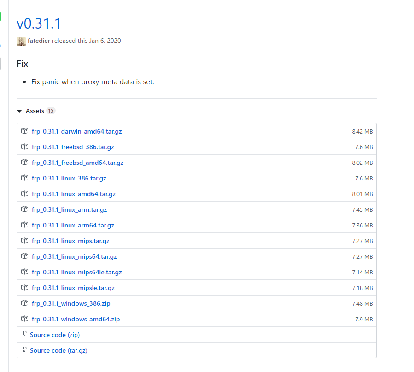Download frp_0.31.1_linux_mips.tar.gz
Viewport: 414px width, 372px height.
tap(70, 241)
